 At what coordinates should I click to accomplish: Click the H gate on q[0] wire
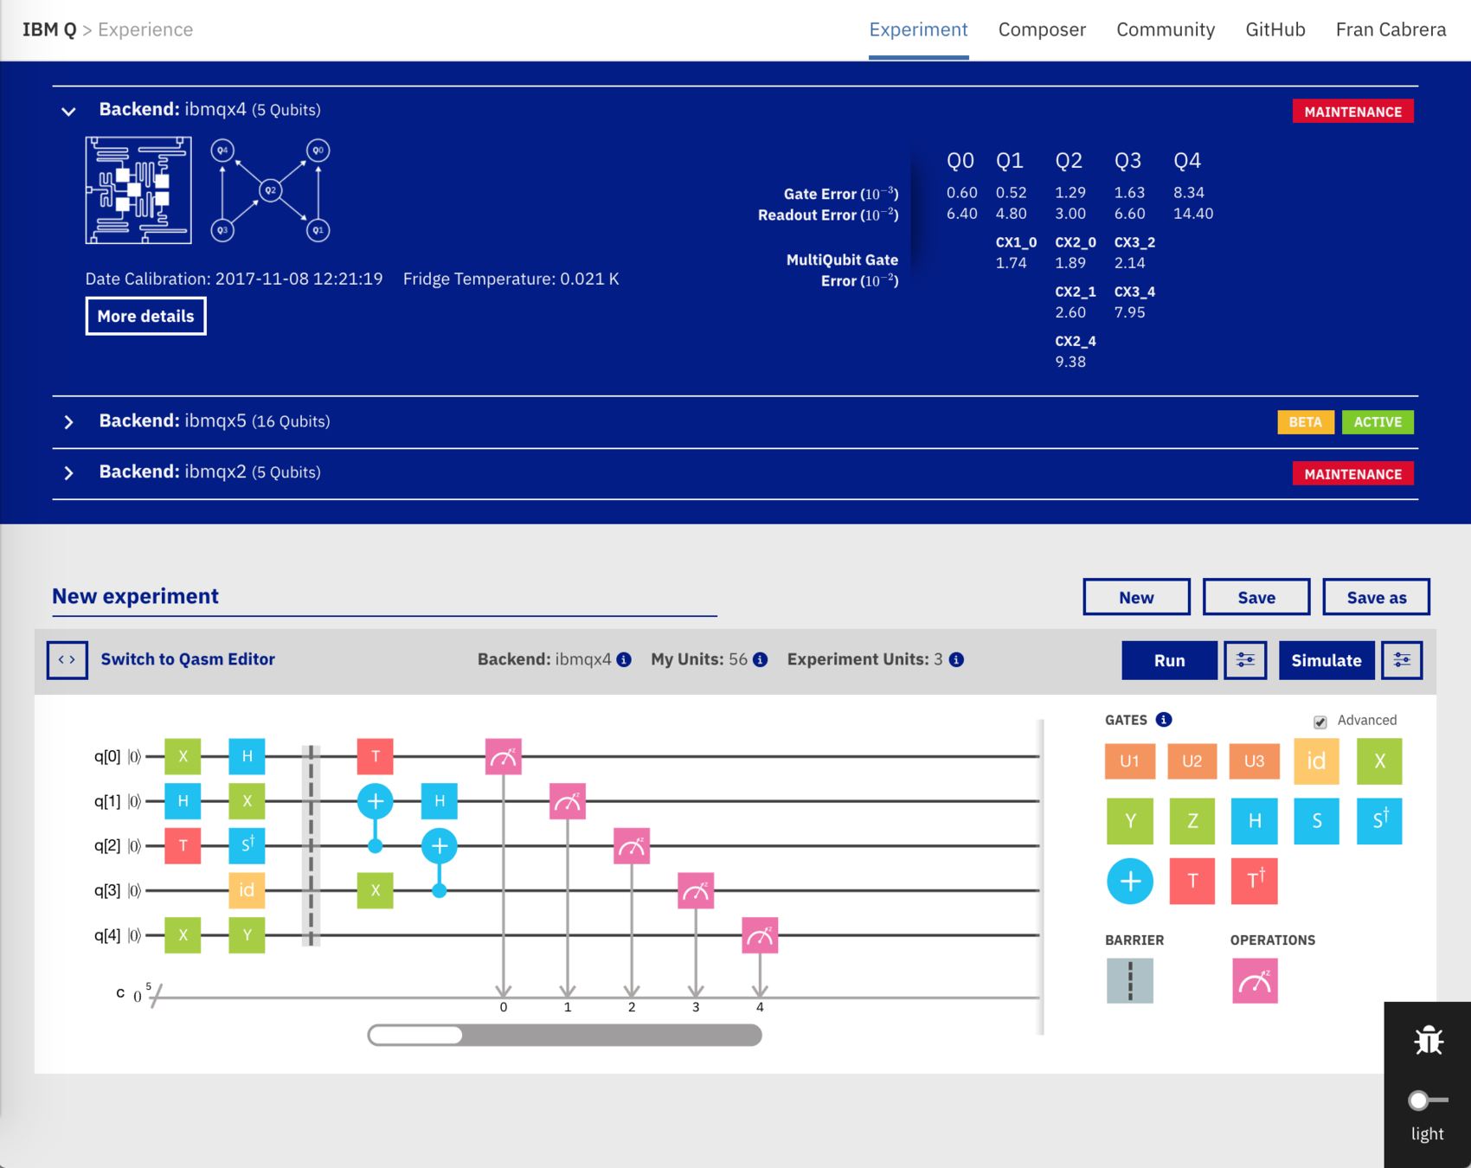[x=247, y=756]
